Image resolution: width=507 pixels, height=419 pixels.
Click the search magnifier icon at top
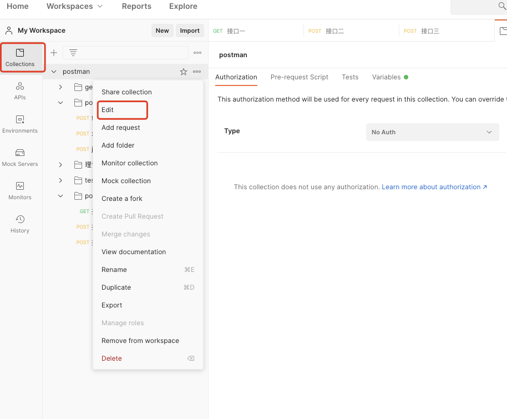[502, 6]
